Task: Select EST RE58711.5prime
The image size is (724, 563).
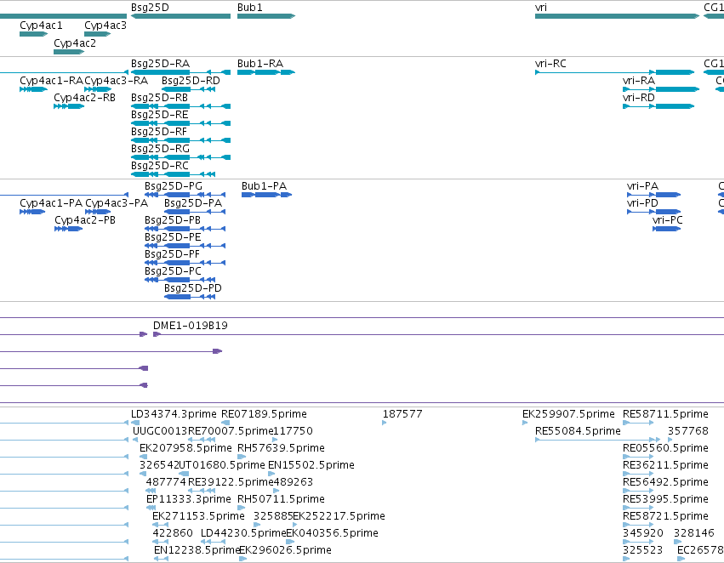Action: [638, 423]
